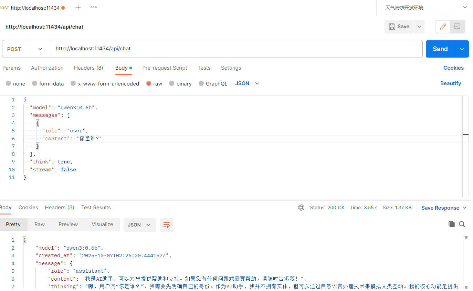Click the request URL input field
The width and height of the screenshot is (473, 291).
tap(236, 49)
